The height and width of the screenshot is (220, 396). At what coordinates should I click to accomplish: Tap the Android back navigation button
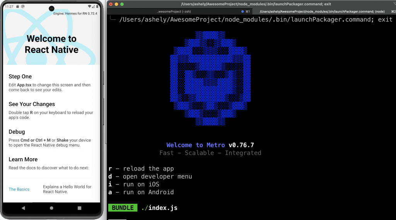[x=23, y=208]
